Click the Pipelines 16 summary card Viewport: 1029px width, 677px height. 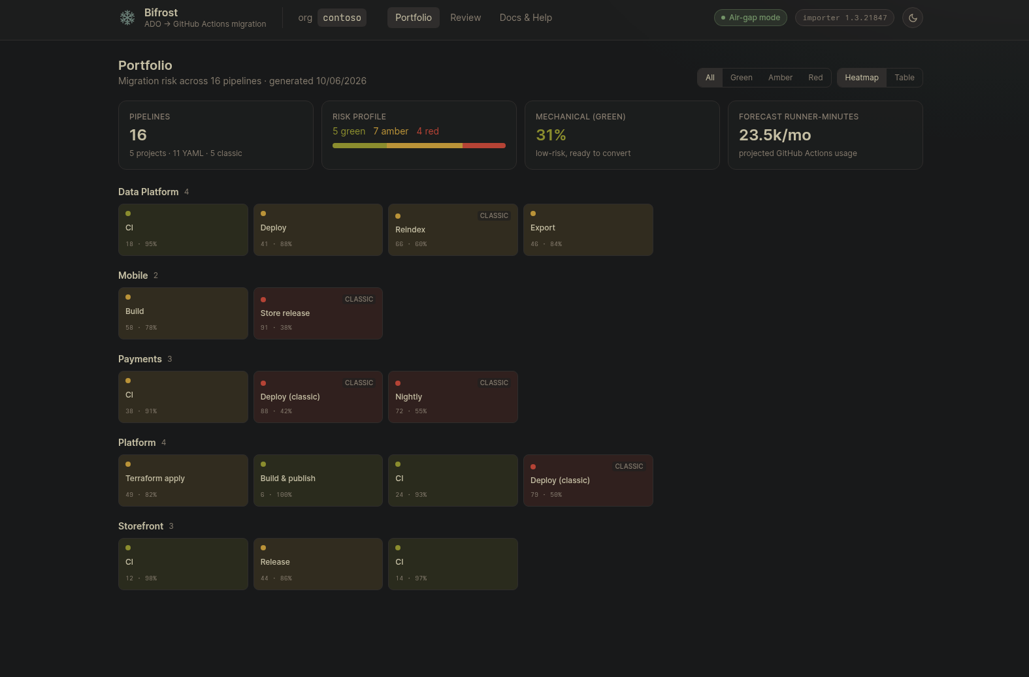pos(216,135)
